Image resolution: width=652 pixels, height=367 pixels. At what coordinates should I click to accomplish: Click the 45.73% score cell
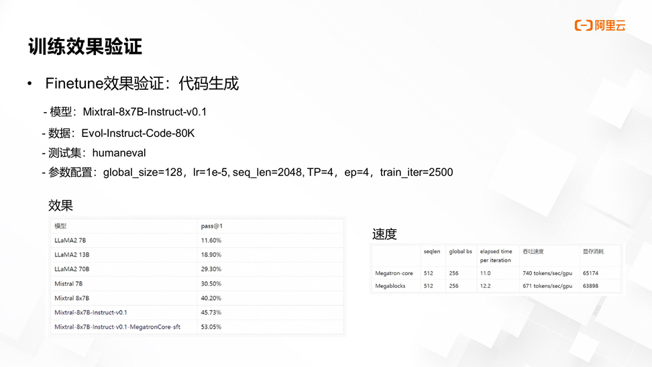(x=211, y=313)
